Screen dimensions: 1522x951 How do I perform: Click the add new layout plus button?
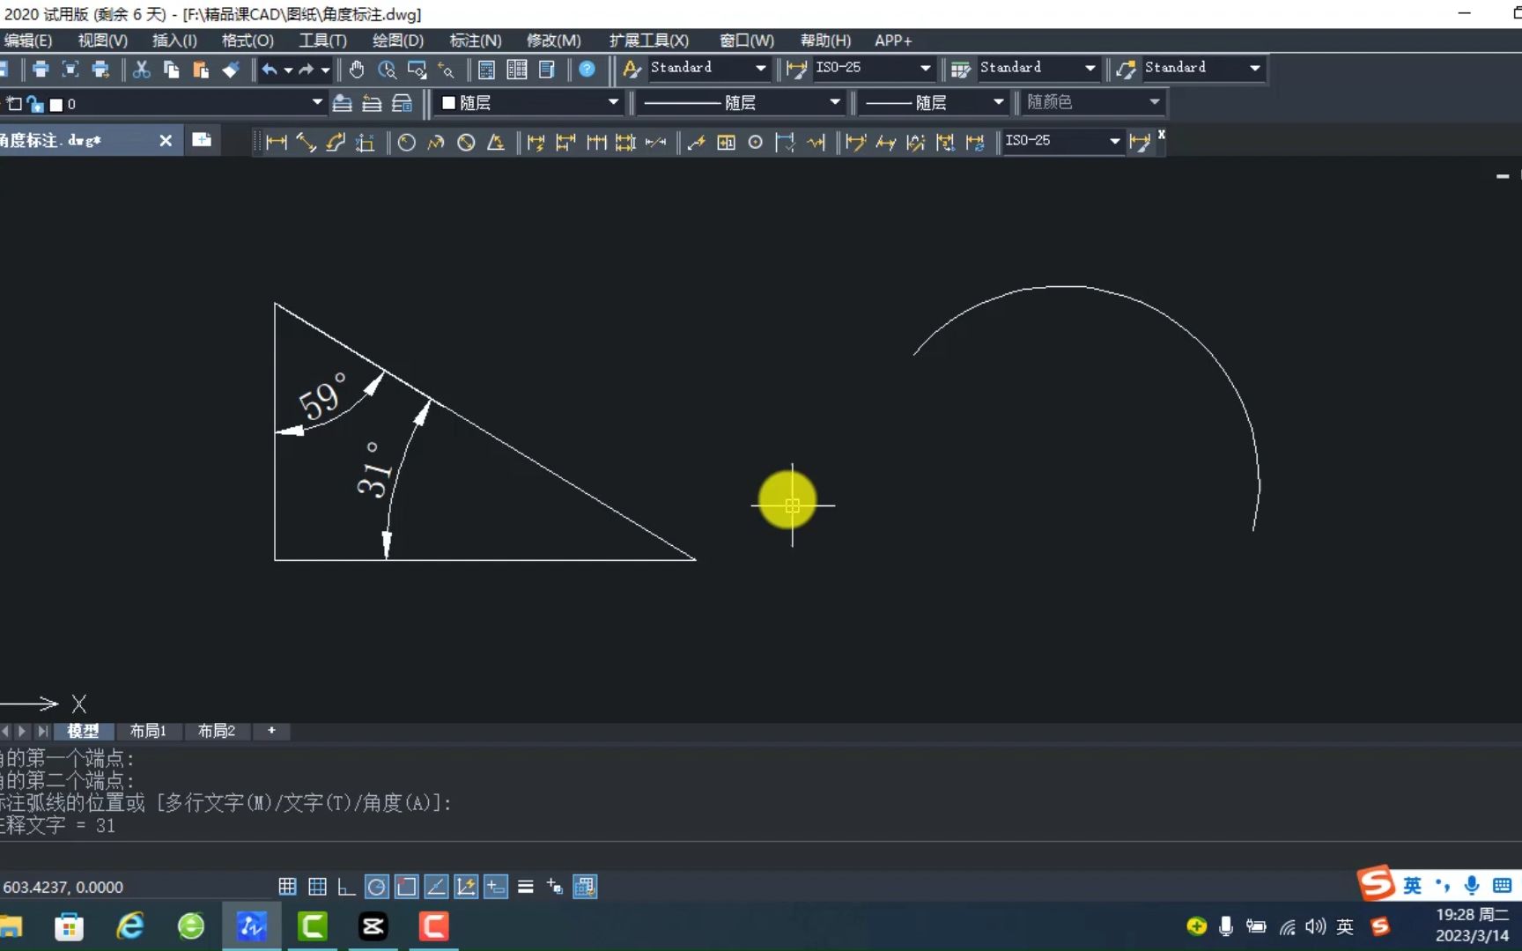click(x=271, y=731)
